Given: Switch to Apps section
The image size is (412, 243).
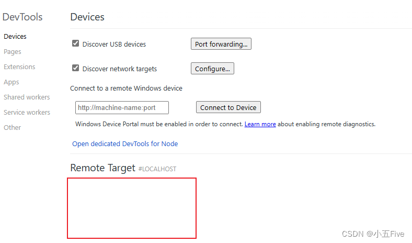Looking at the screenshot, I should click(x=12, y=82).
